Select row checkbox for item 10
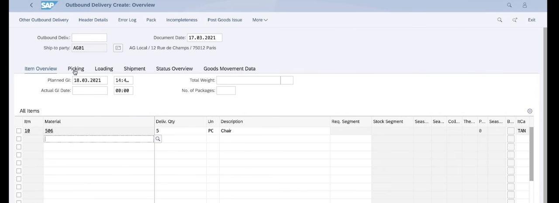The height and width of the screenshot is (203, 559). [19, 131]
